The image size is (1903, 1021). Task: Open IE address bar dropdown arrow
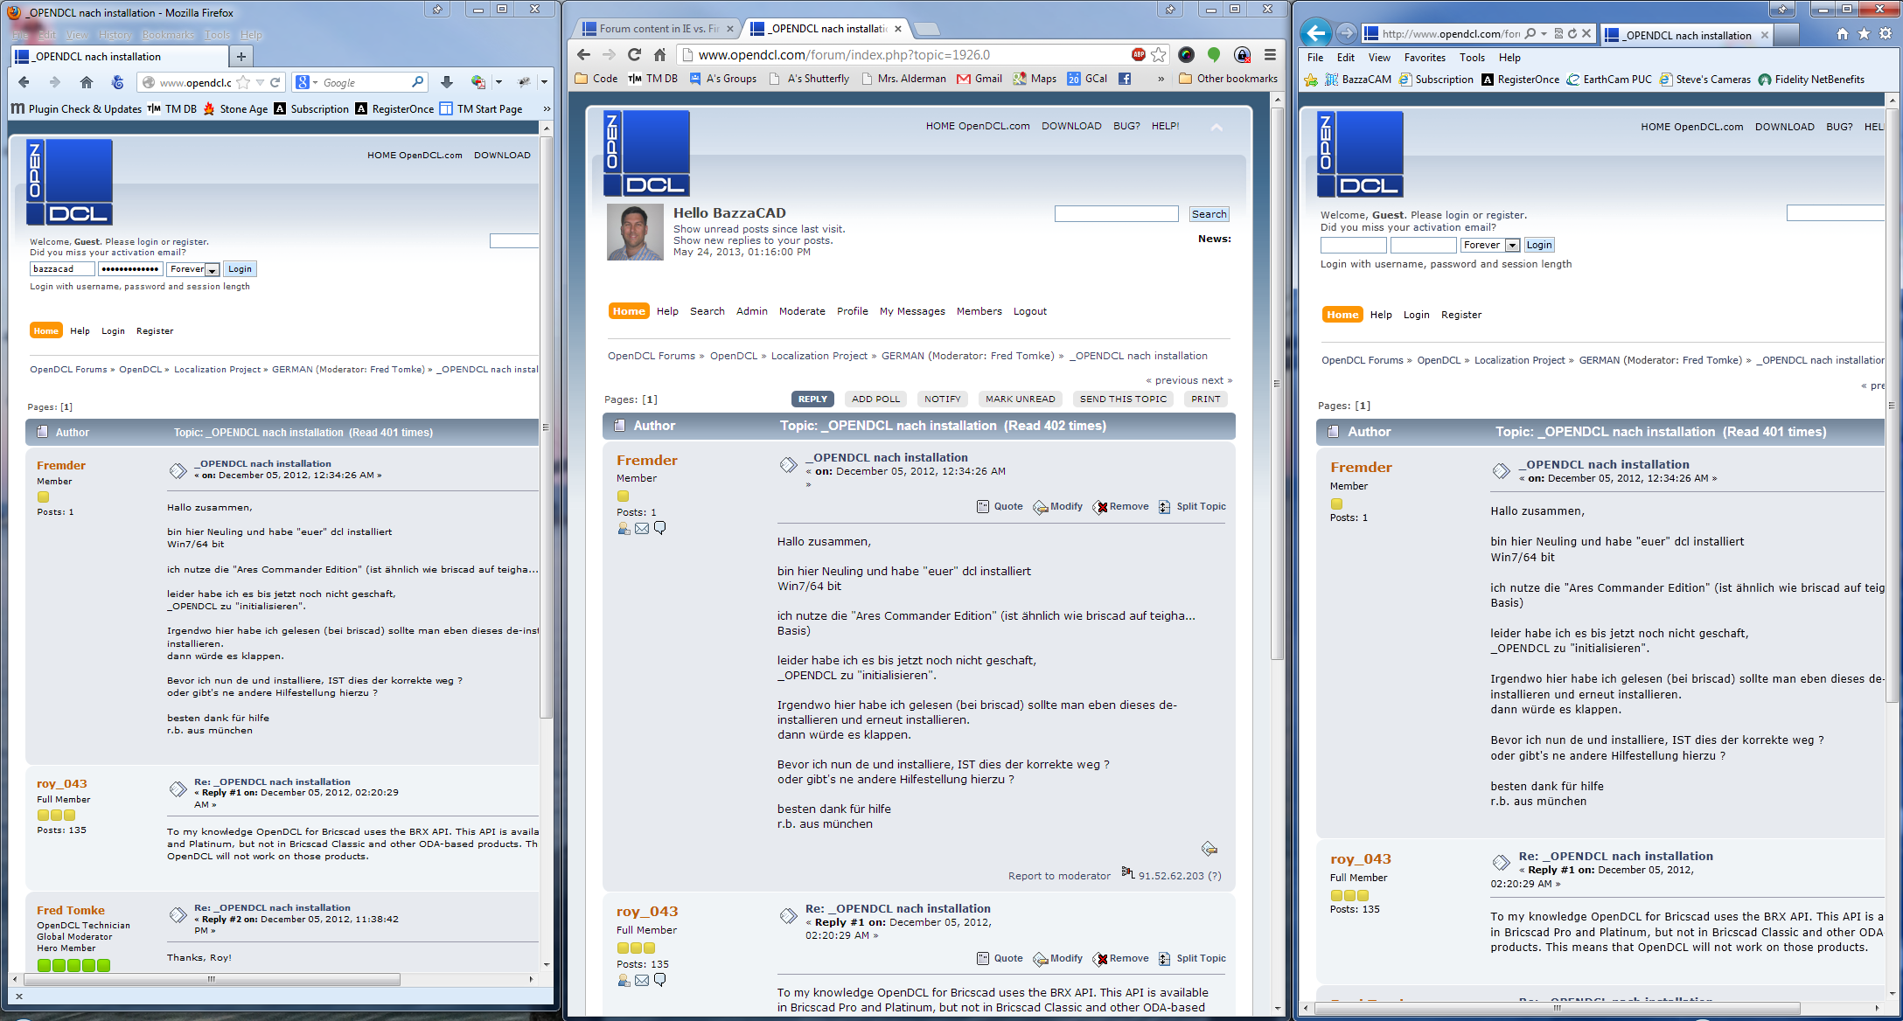[1544, 34]
